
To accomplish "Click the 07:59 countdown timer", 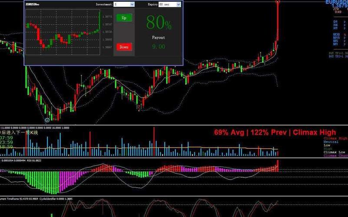I will tap(7, 138).
